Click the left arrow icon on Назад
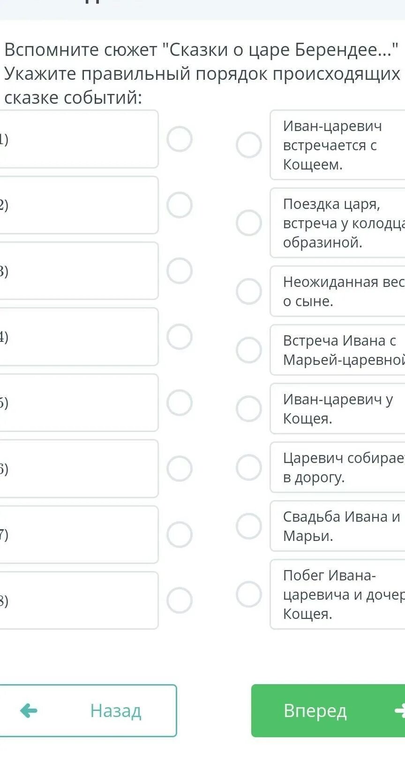 pyautogui.click(x=29, y=710)
